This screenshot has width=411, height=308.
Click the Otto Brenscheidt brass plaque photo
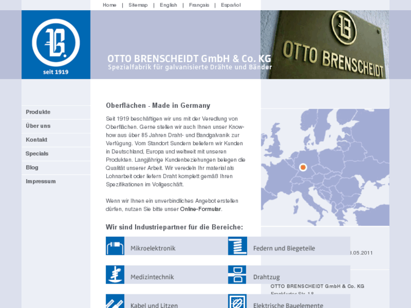click(325, 45)
